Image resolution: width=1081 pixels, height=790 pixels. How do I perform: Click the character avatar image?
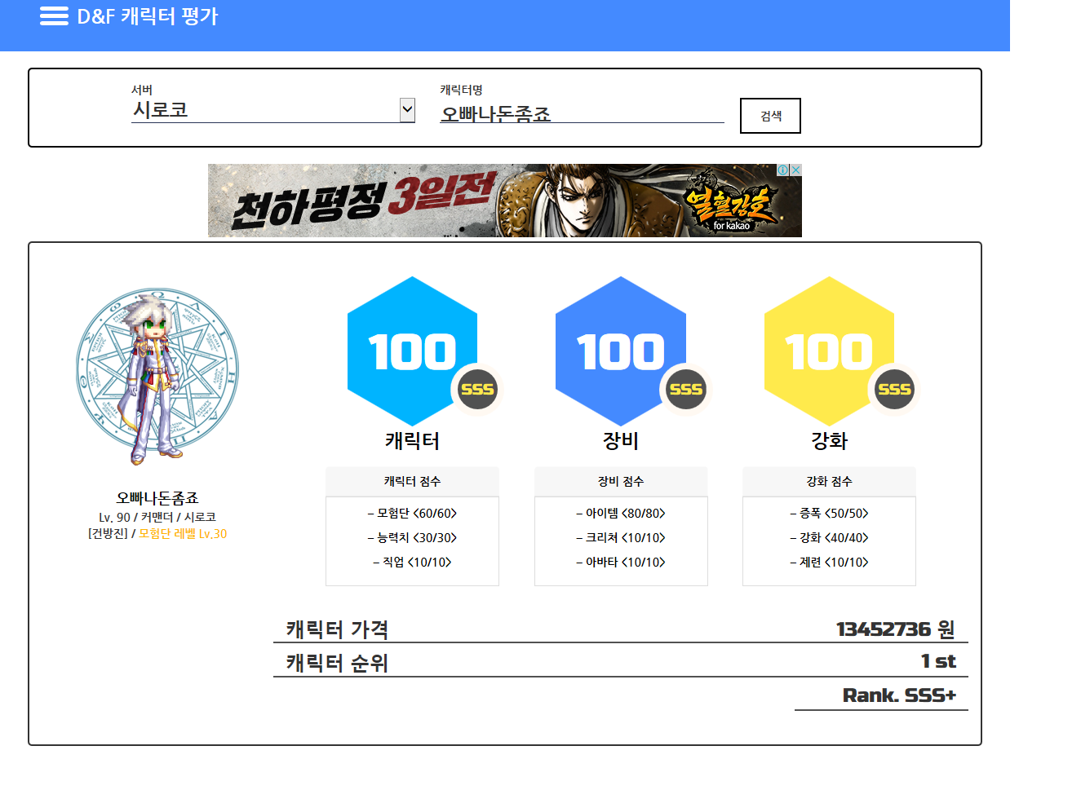point(157,376)
